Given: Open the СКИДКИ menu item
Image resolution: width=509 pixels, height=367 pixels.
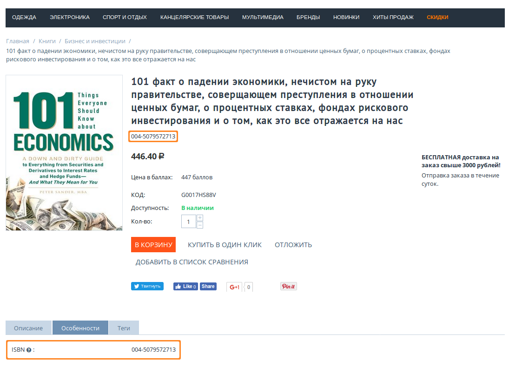Looking at the screenshot, I should pyautogui.click(x=437, y=17).
